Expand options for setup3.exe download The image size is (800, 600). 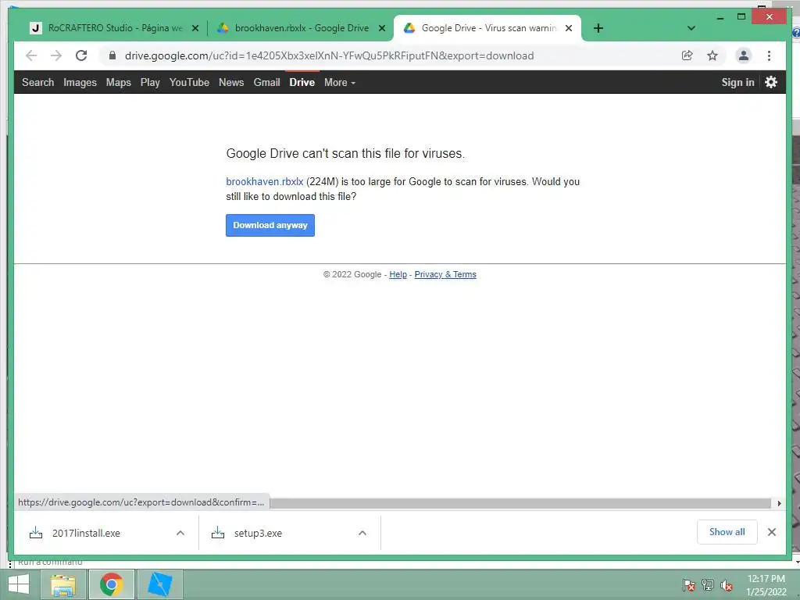(x=362, y=533)
